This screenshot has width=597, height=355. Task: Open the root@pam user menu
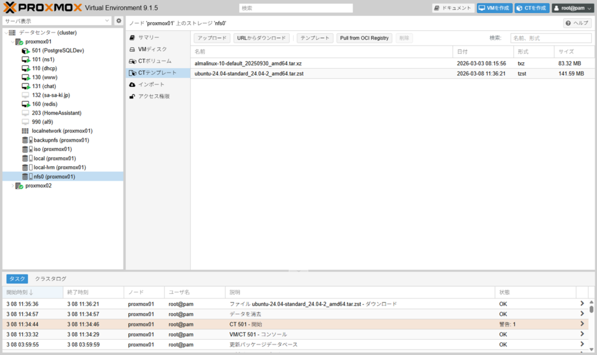click(x=572, y=8)
